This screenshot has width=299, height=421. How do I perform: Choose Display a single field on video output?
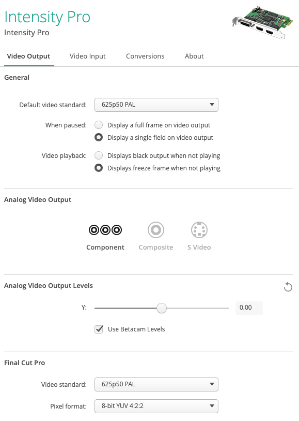click(x=99, y=137)
